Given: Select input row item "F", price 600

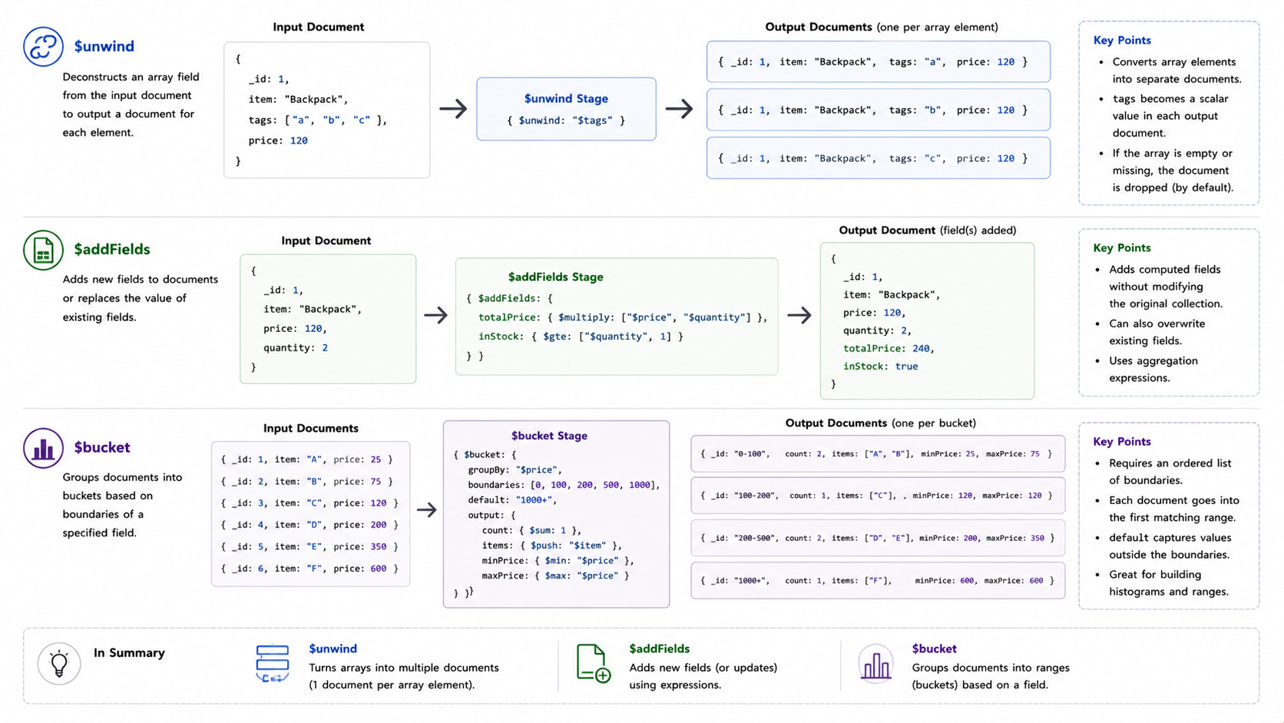Looking at the screenshot, I should [x=309, y=569].
